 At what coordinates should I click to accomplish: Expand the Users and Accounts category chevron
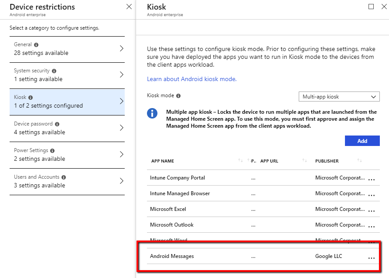pos(122,181)
